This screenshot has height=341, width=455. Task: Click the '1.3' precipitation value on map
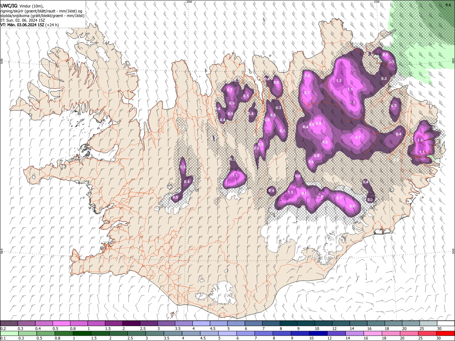pos(339,81)
